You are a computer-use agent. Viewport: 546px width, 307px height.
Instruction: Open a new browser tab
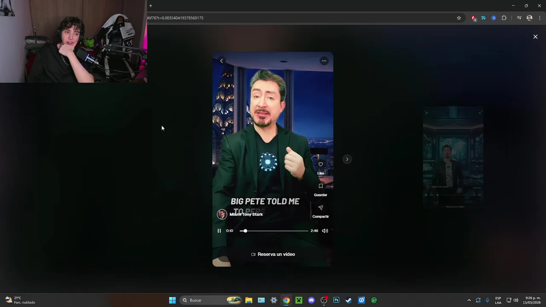pos(151,6)
